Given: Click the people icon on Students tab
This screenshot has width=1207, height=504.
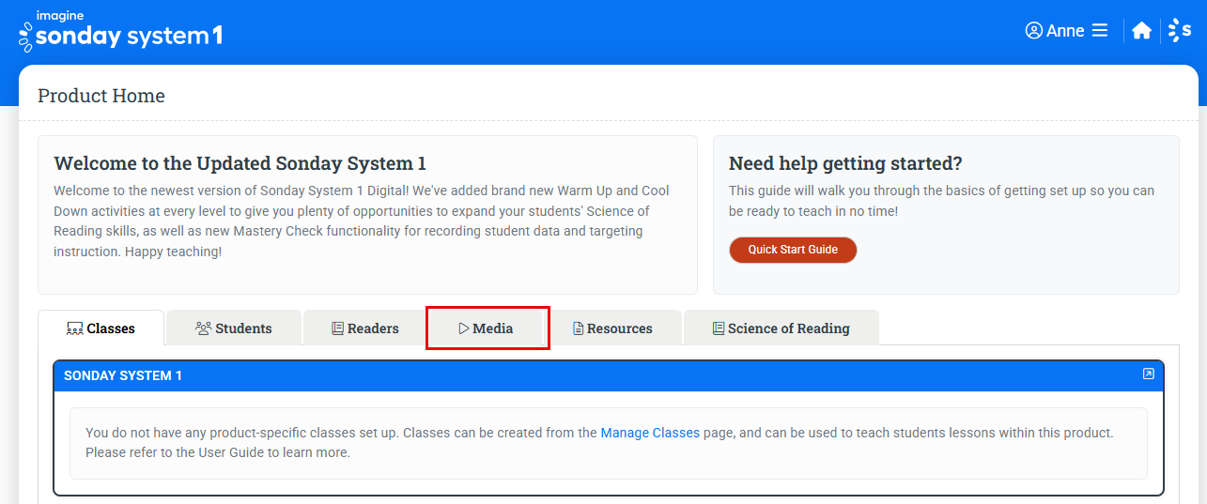Looking at the screenshot, I should 203,328.
